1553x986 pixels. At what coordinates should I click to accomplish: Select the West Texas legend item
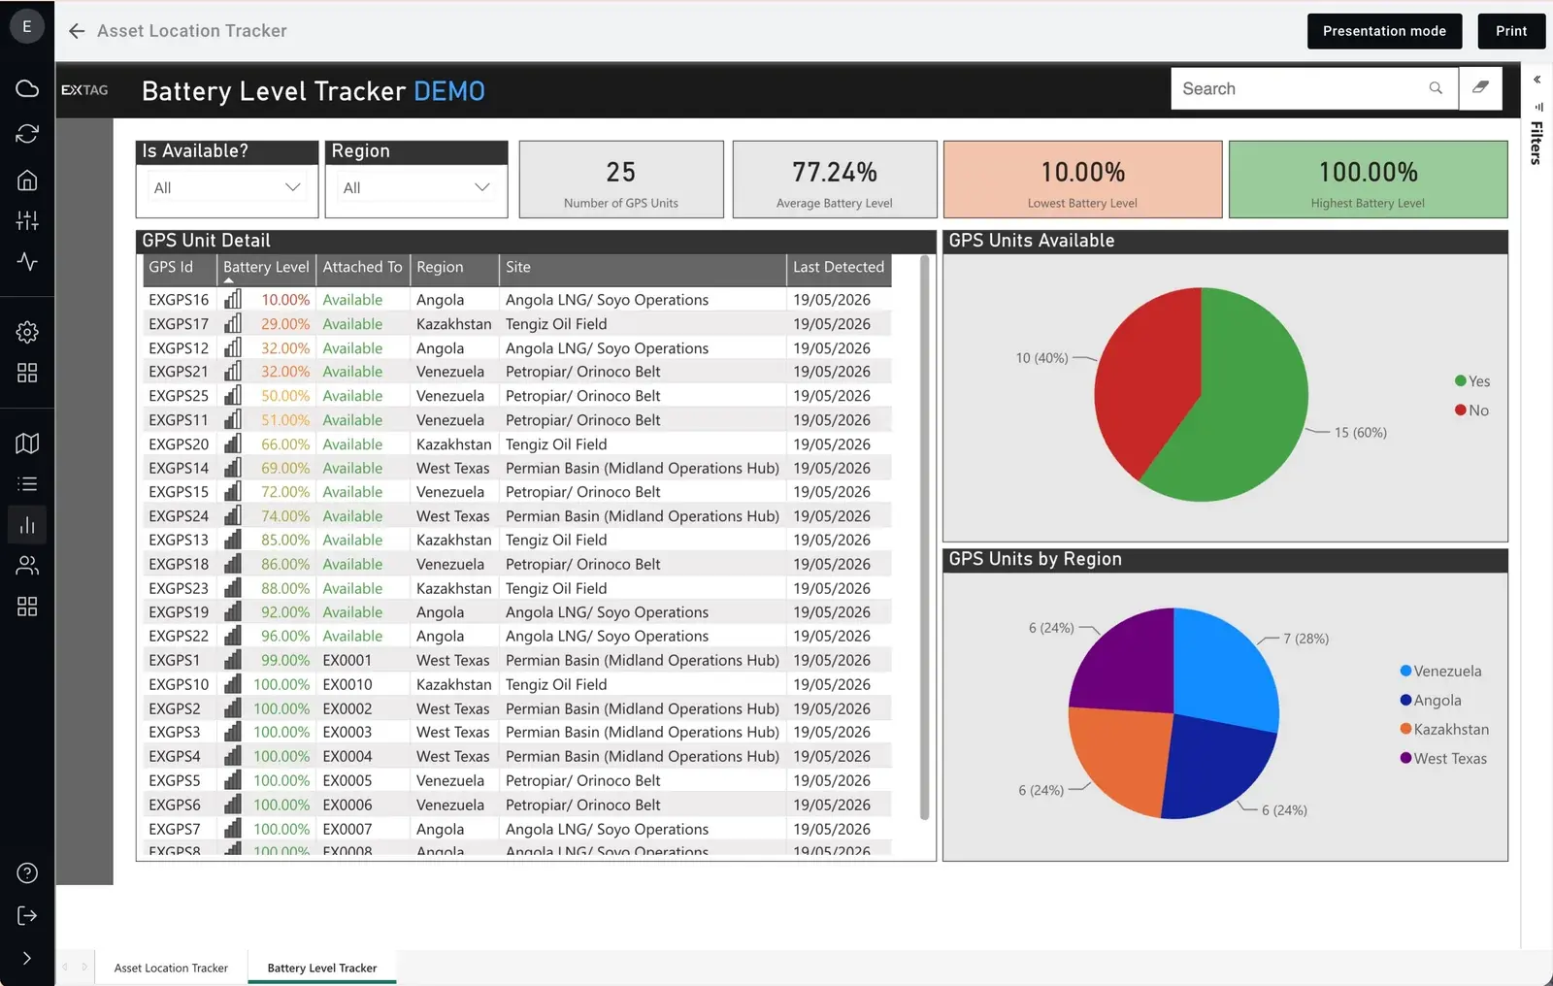pos(1443,758)
